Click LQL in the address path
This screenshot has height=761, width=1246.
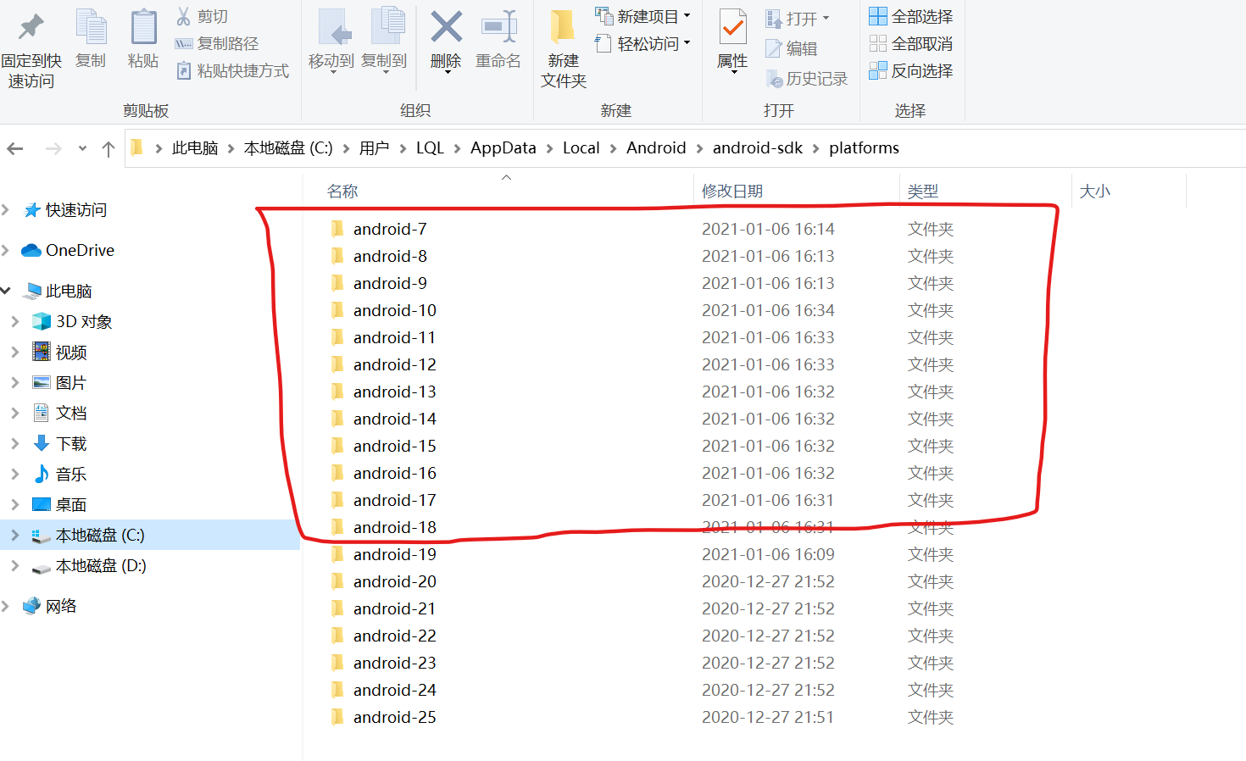(x=430, y=147)
